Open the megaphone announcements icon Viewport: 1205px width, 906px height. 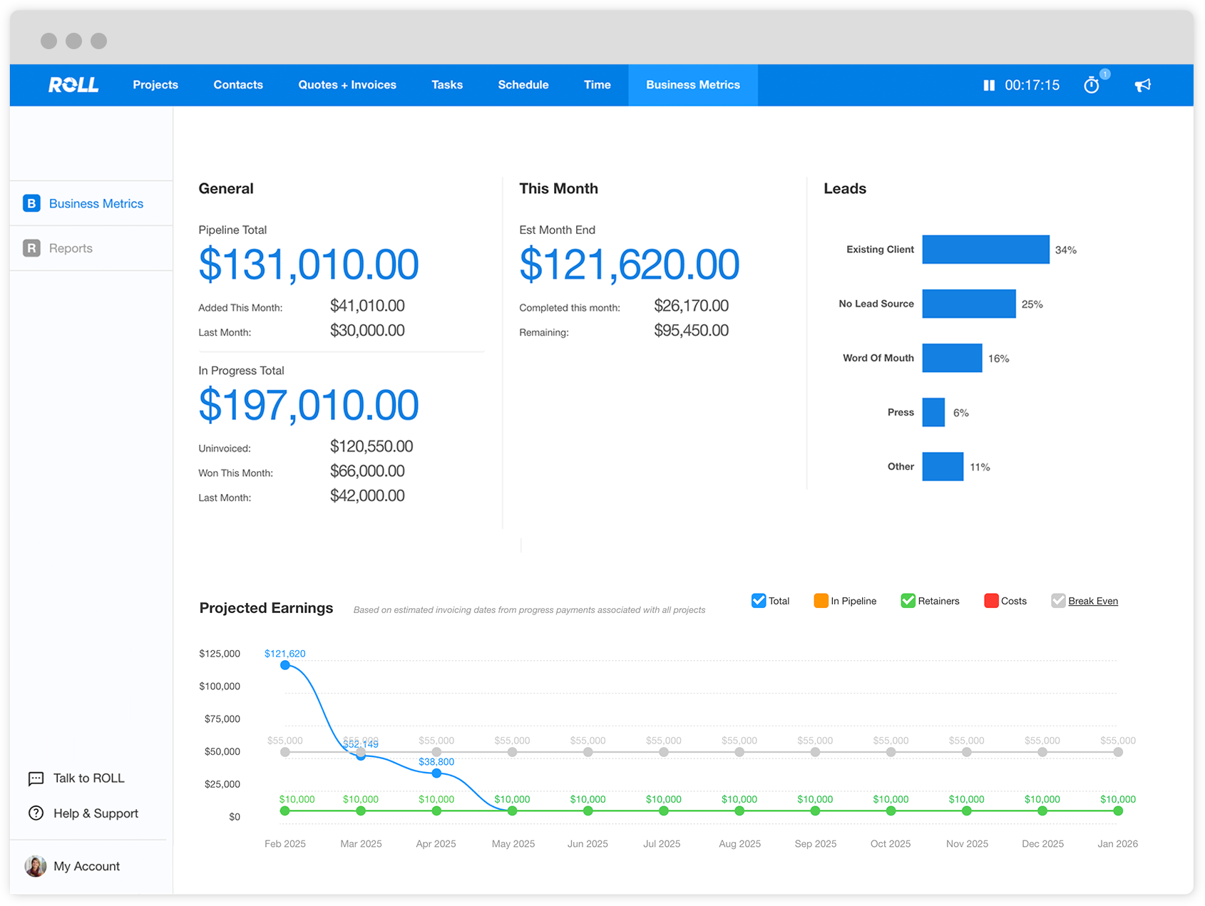[x=1142, y=86]
